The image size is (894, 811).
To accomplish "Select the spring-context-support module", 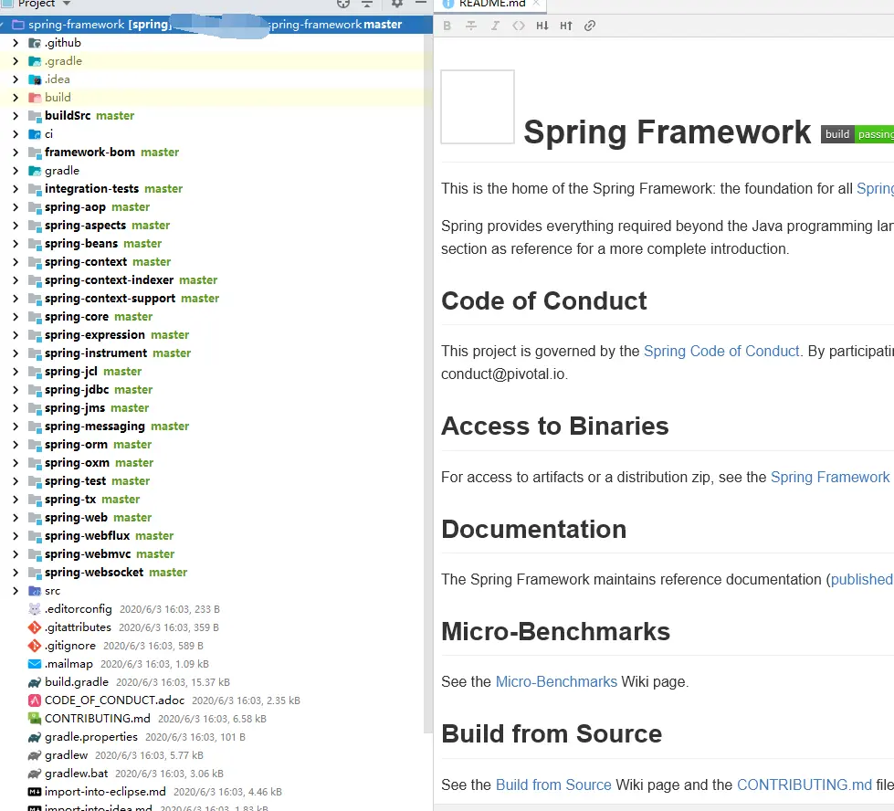I will pyautogui.click(x=110, y=299).
